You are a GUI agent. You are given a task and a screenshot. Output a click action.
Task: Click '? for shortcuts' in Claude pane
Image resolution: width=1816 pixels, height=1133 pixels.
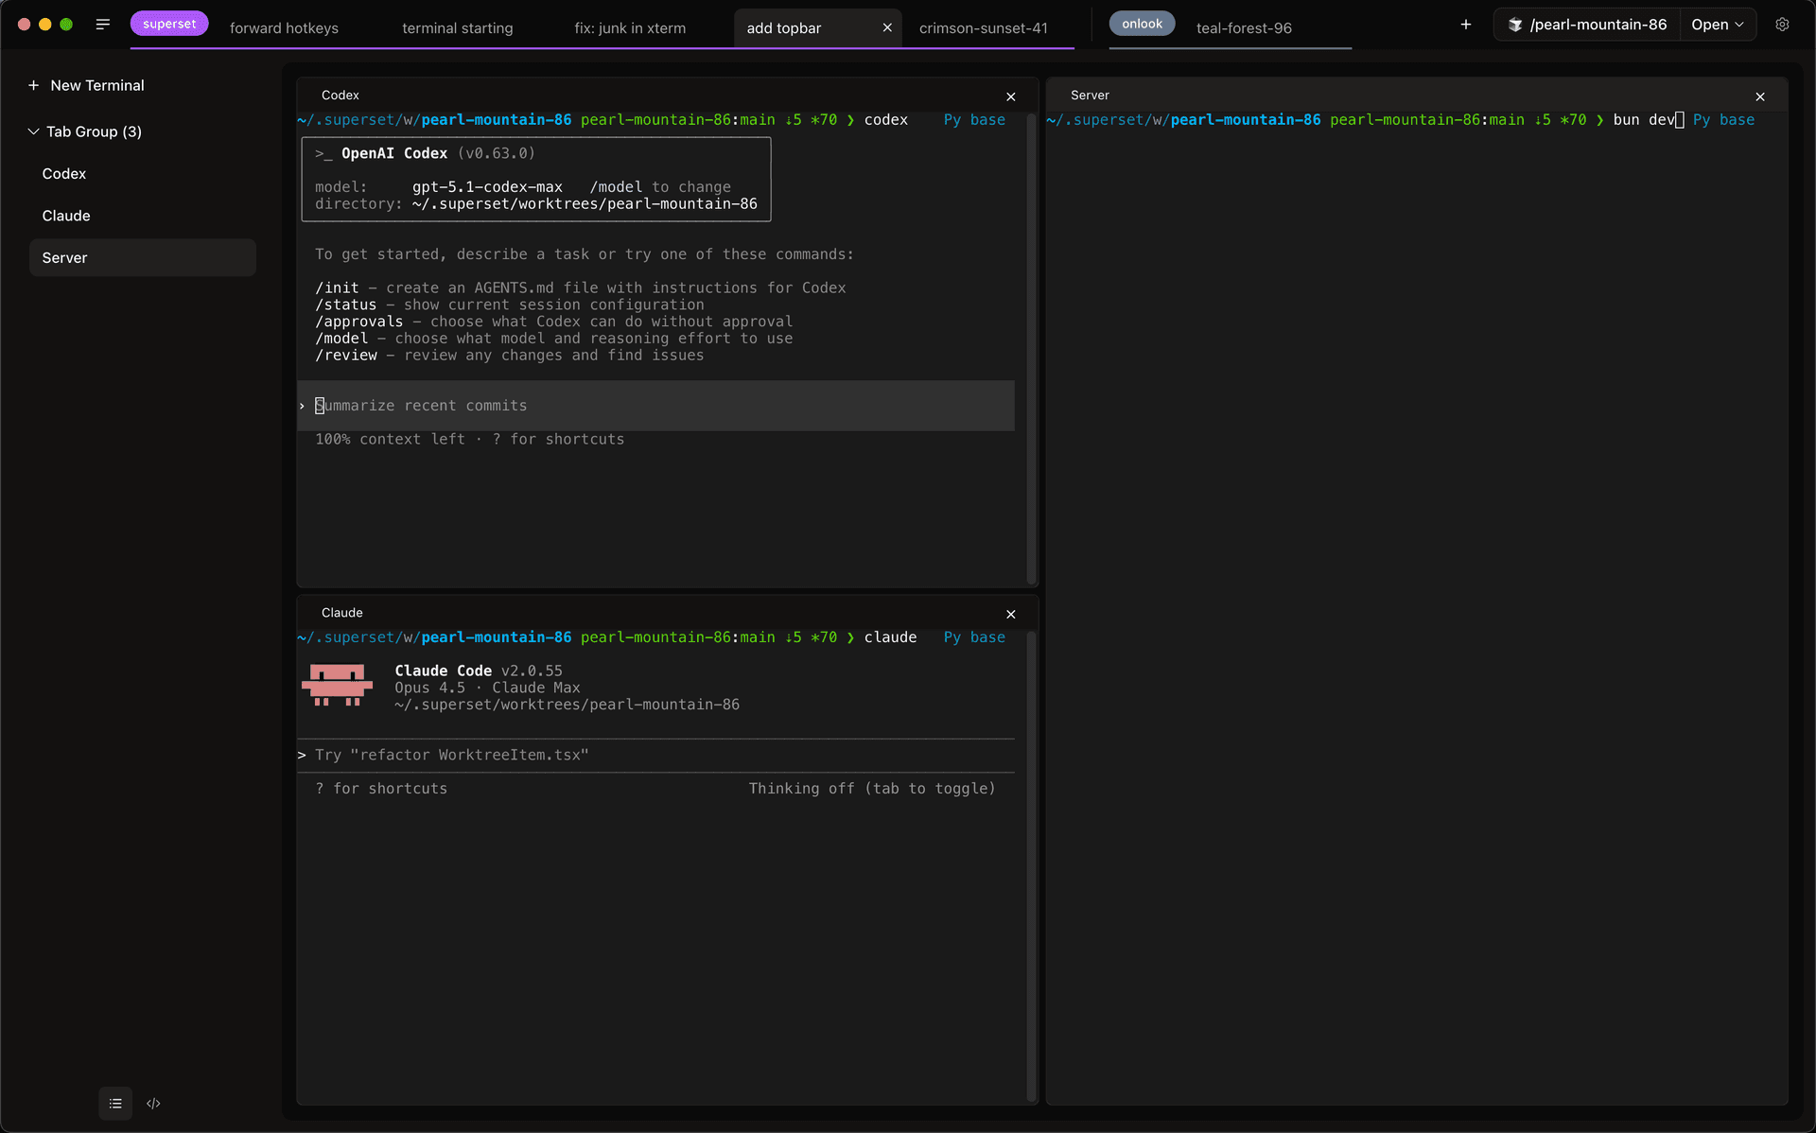[x=382, y=789]
